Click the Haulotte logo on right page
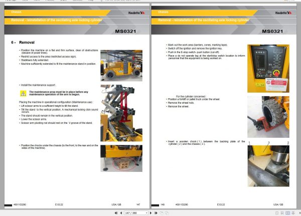301x216 pixels. [283, 13]
